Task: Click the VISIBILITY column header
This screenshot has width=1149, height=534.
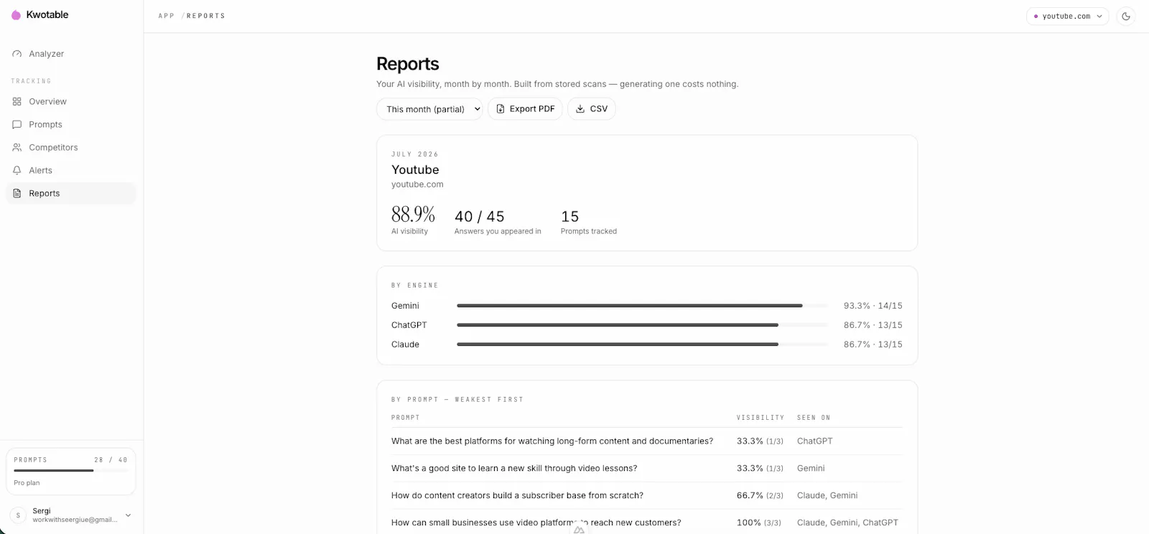Action: tap(760, 418)
